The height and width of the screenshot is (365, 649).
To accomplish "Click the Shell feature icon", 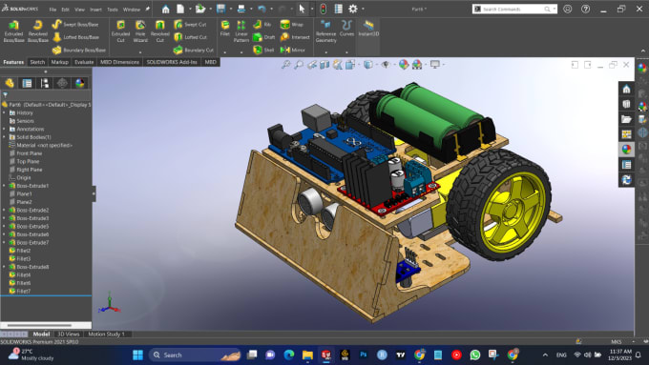I will point(263,50).
